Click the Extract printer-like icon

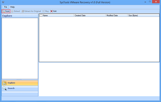coord(12,11)
